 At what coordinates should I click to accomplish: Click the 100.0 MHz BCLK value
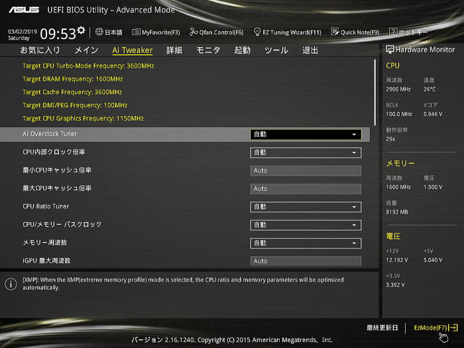tap(399, 114)
